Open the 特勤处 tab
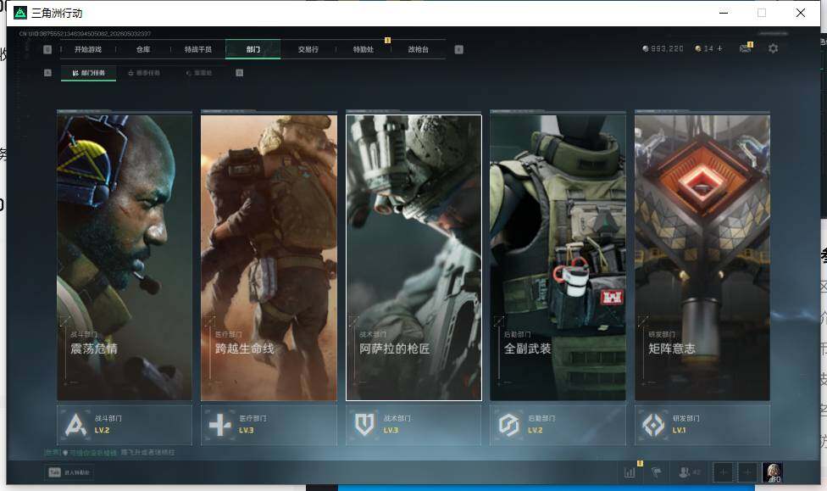The height and width of the screenshot is (491, 827). pyautogui.click(x=363, y=49)
